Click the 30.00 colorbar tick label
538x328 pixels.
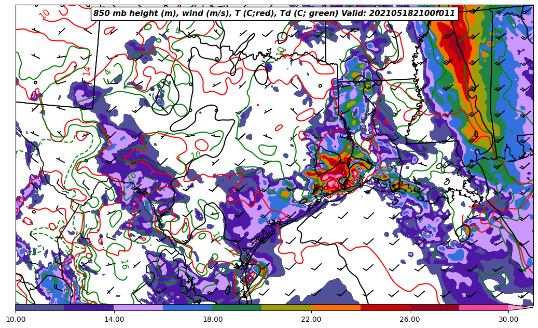click(x=508, y=319)
